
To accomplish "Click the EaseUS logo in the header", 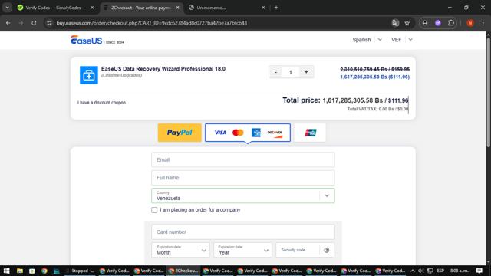I will 97,40.
